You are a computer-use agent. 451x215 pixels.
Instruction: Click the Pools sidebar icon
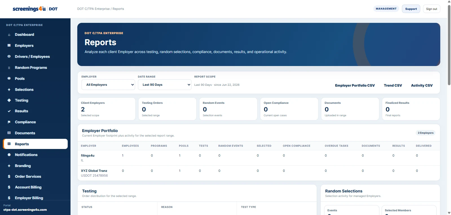9,78
